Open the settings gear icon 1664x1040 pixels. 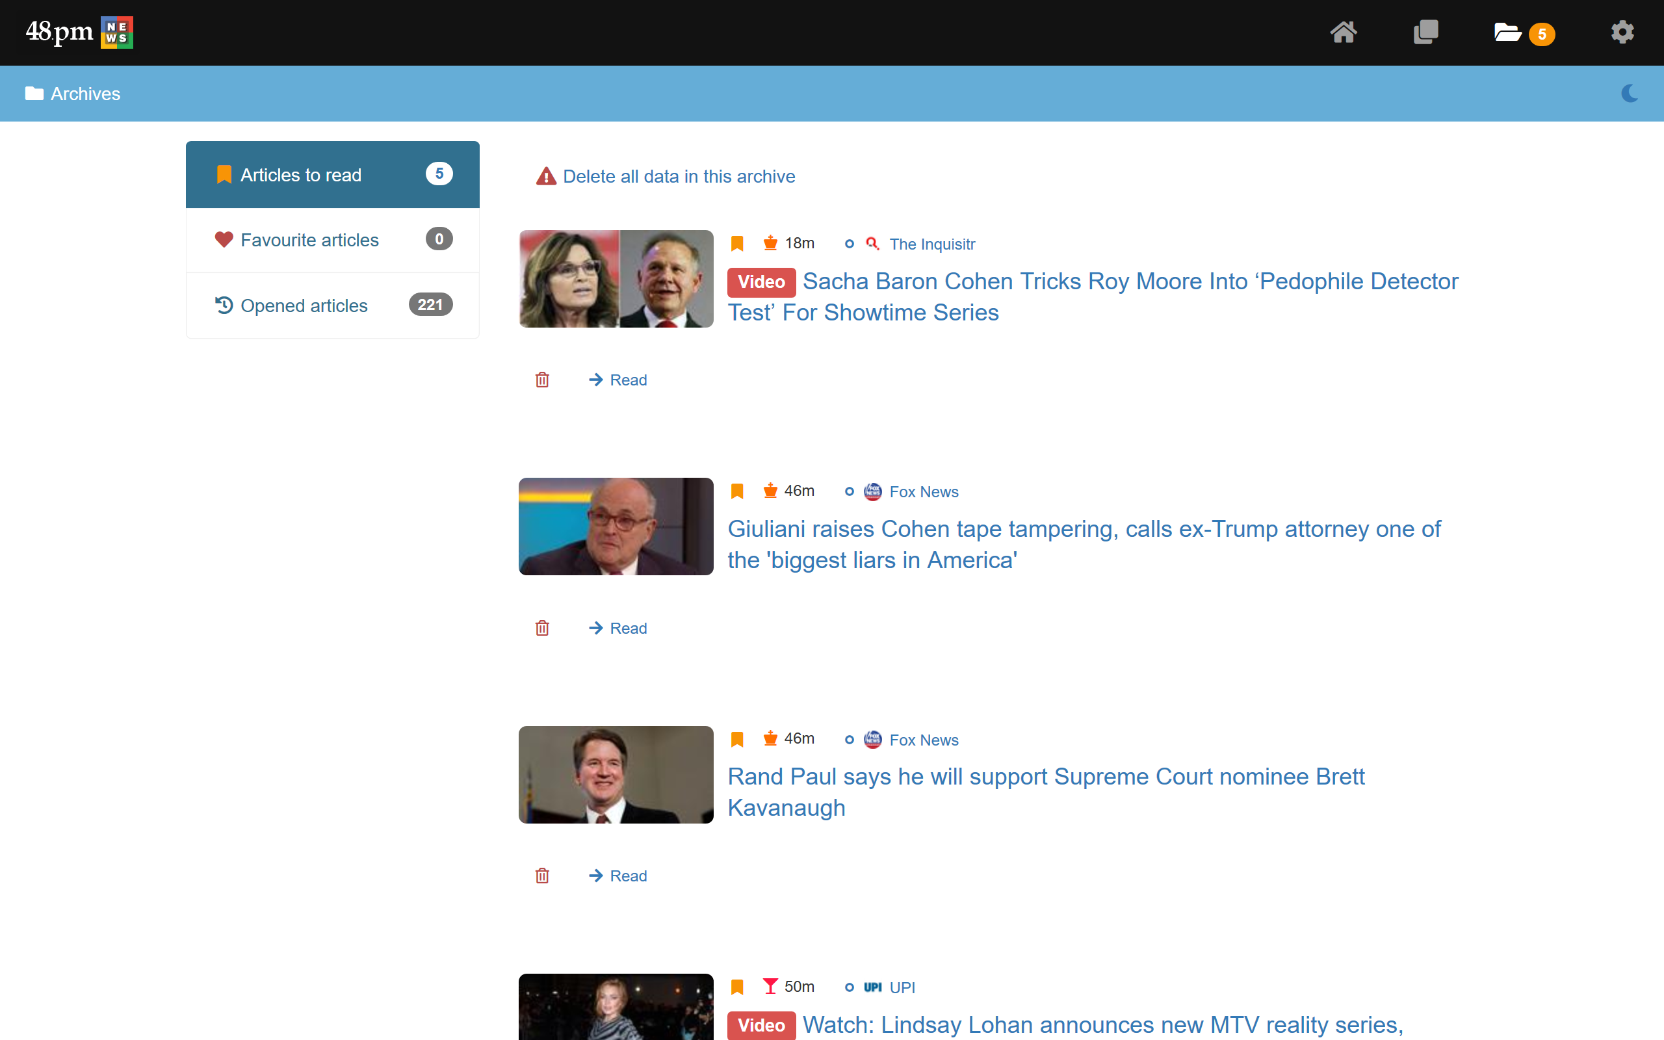tap(1622, 32)
